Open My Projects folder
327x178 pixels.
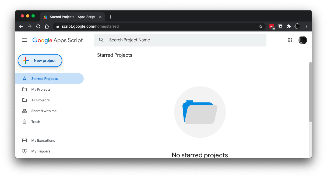[41, 89]
